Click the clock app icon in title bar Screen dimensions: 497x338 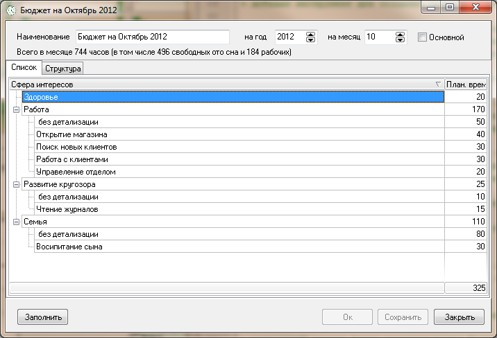point(11,10)
